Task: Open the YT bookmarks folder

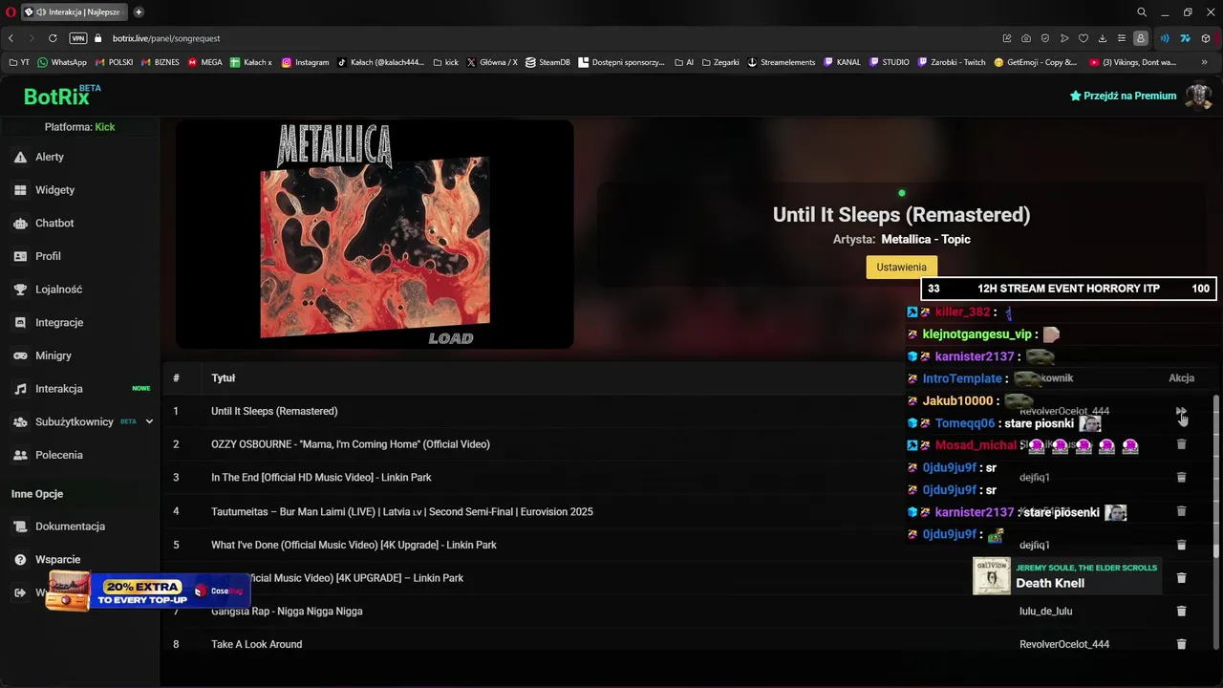Action: click(19, 62)
